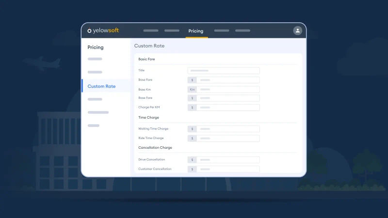Click the Km unit prefix box
This screenshot has height=218, width=388.
pos(192,90)
